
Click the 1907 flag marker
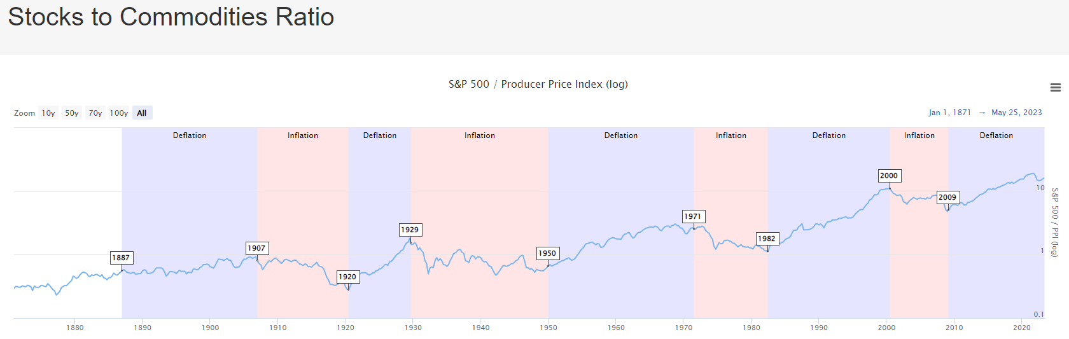[256, 248]
